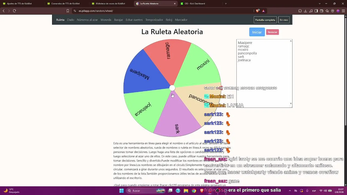Open the Brave VPN shield icon
This screenshot has height=195, width=347.
click(x=332, y=11)
